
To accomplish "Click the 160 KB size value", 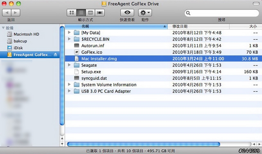I will click(251, 72).
